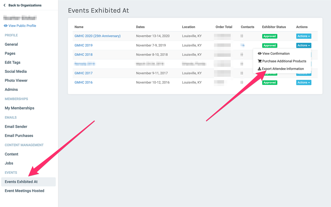Viewport: 331px width, 207px height.
Task: Open My Memberships in sidebar
Action: (x=20, y=108)
